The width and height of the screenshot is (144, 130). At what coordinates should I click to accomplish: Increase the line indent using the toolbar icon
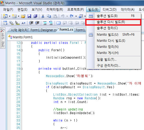click(x=37, y=23)
